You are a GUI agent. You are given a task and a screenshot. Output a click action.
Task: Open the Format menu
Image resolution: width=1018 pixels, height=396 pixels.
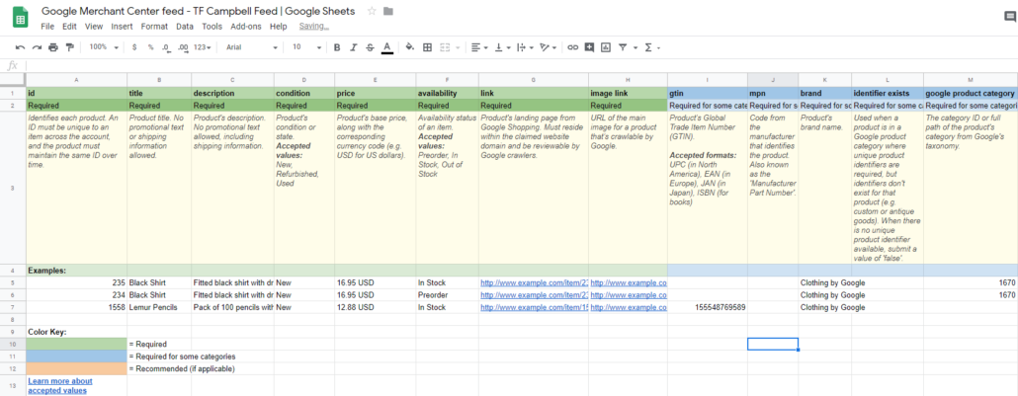(154, 27)
